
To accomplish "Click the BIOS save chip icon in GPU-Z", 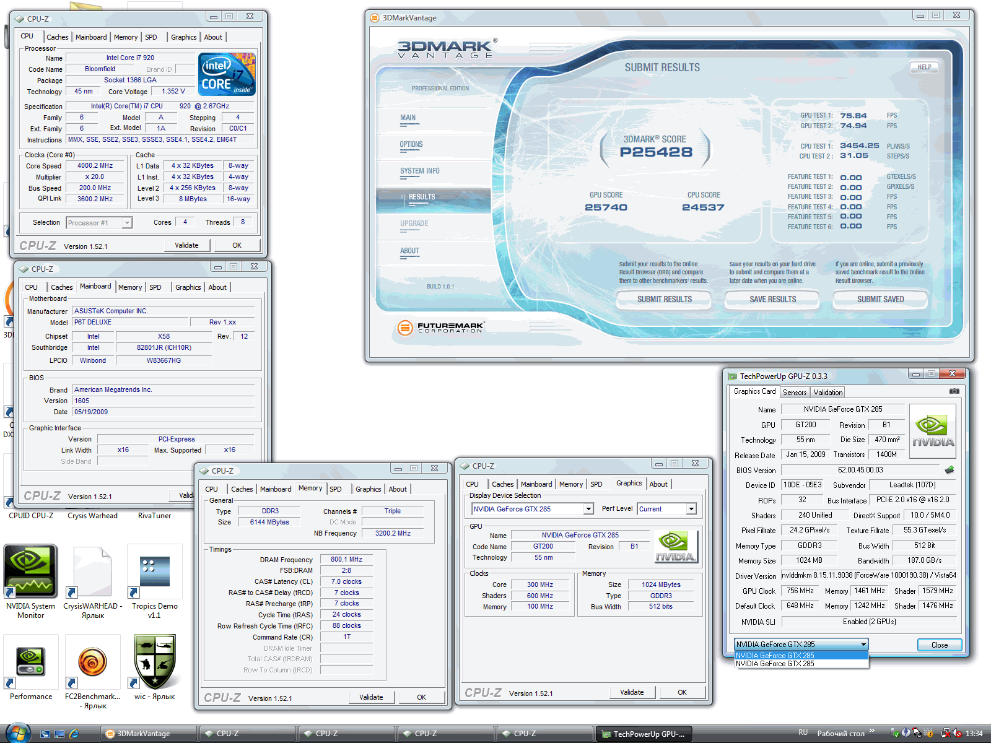I will tap(949, 470).
